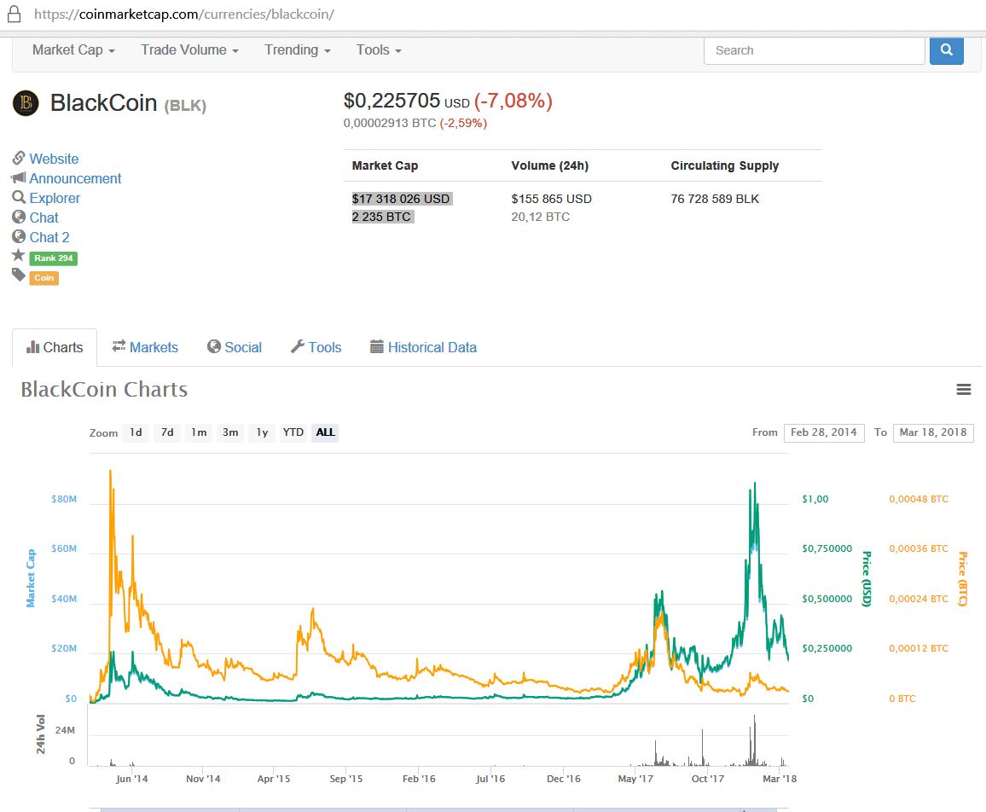Screen dimensions: 986x812
Task: Click the green Rank 294 badge
Action: coord(53,258)
